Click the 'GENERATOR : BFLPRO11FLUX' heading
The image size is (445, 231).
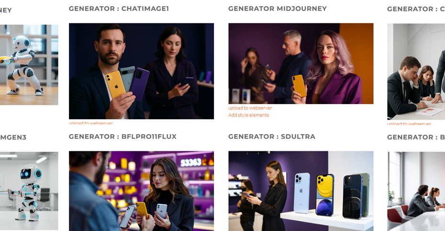tap(122, 136)
